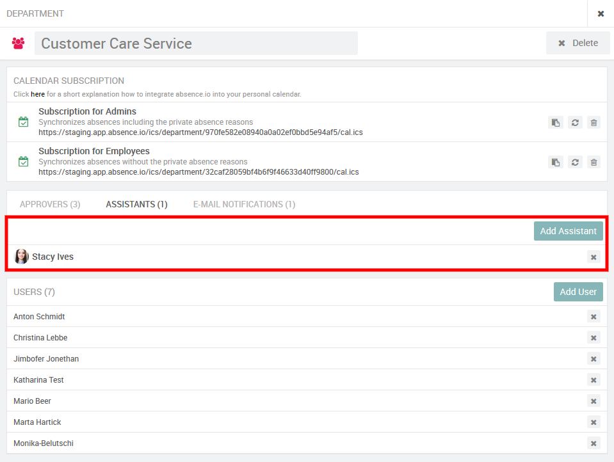Edit the Customer Care Service name field
Image resolution: width=614 pixels, height=462 pixels.
point(196,44)
